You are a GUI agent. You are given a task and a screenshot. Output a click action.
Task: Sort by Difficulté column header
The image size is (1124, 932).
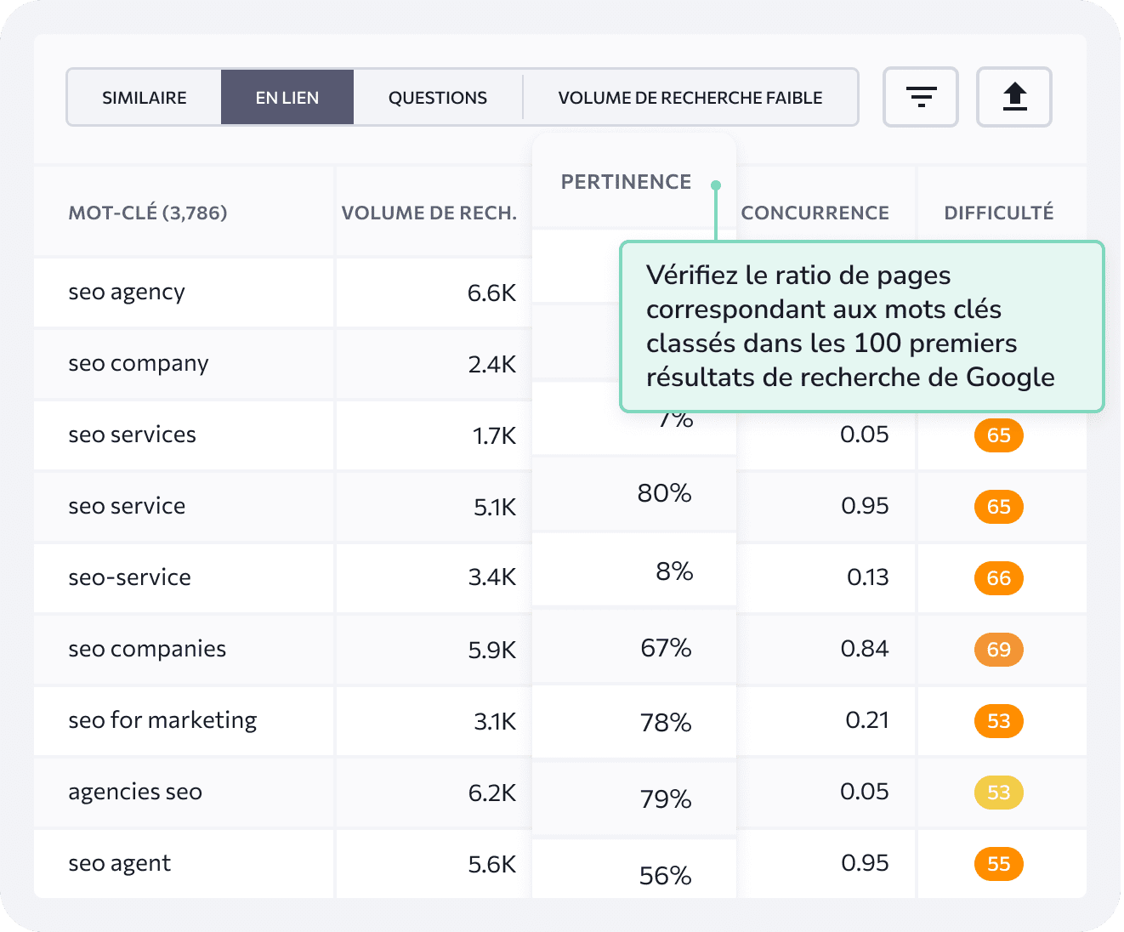998,213
